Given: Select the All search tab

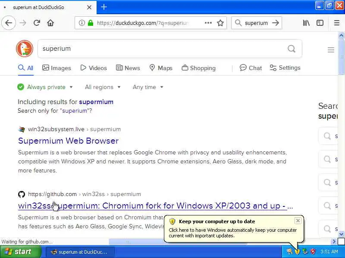Looking at the screenshot, I should pyautogui.click(x=26, y=68).
